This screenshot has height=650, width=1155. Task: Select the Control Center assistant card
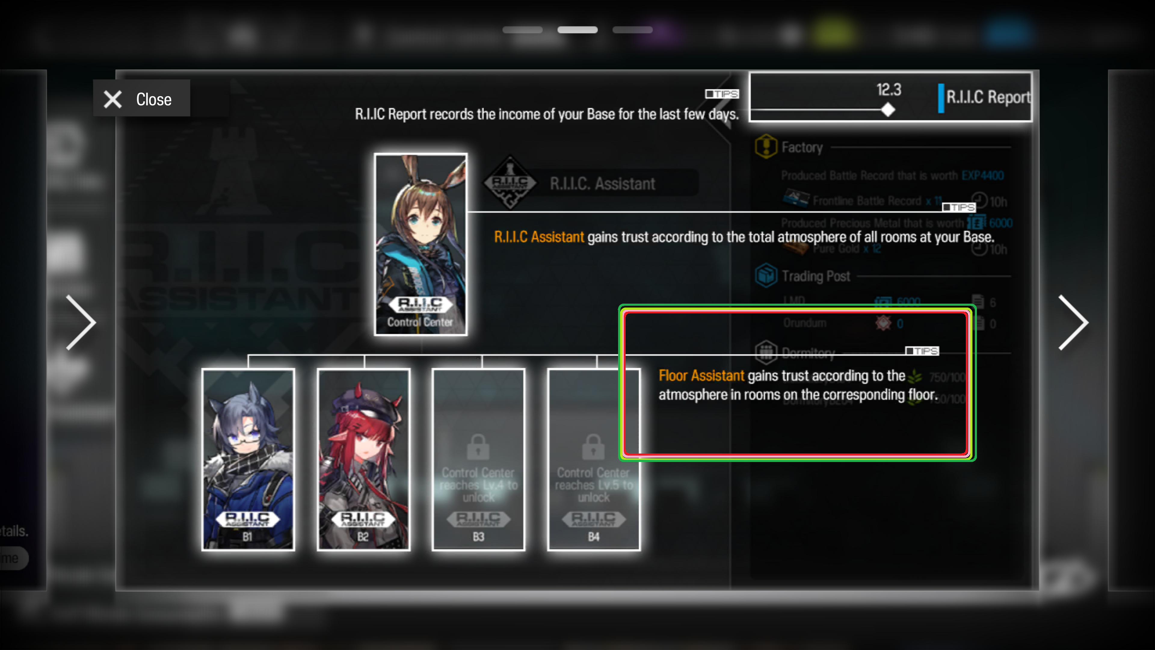pyautogui.click(x=420, y=244)
